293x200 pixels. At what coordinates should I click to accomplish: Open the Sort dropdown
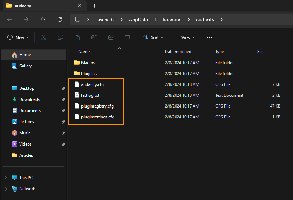click(x=153, y=37)
